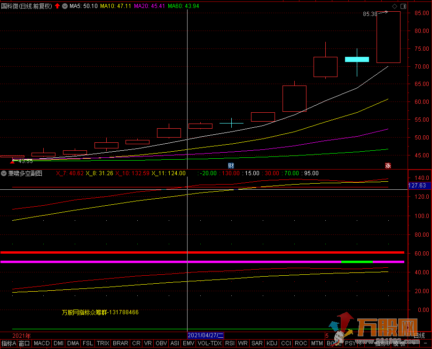Click the diamond icon at chart top-right
This screenshot has width=432, height=349.
[x=394, y=7]
